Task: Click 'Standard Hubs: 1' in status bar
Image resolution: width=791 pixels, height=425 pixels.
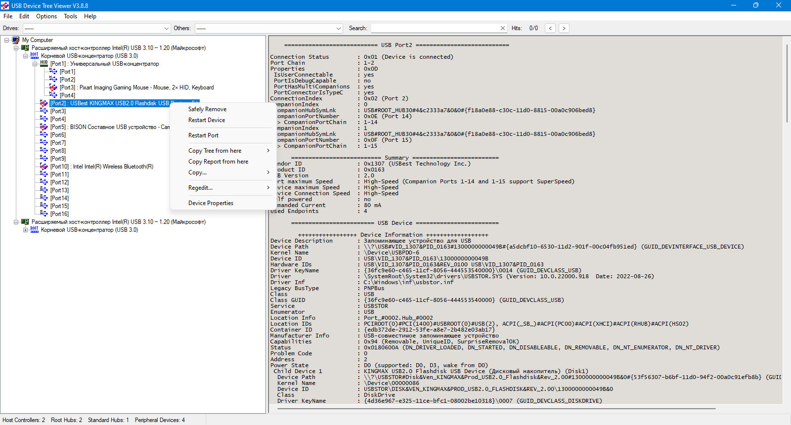Action: (x=108, y=420)
